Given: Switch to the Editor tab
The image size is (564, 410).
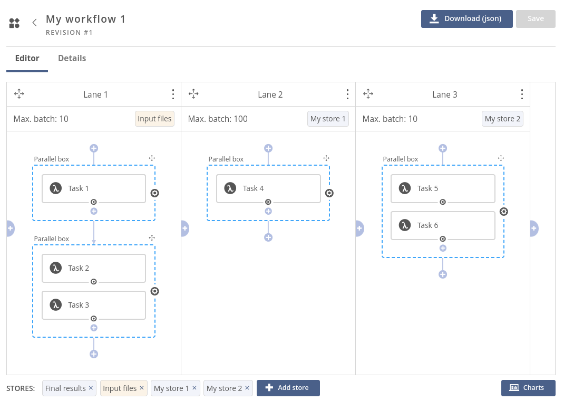Looking at the screenshot, I should [x=27, y=59].
